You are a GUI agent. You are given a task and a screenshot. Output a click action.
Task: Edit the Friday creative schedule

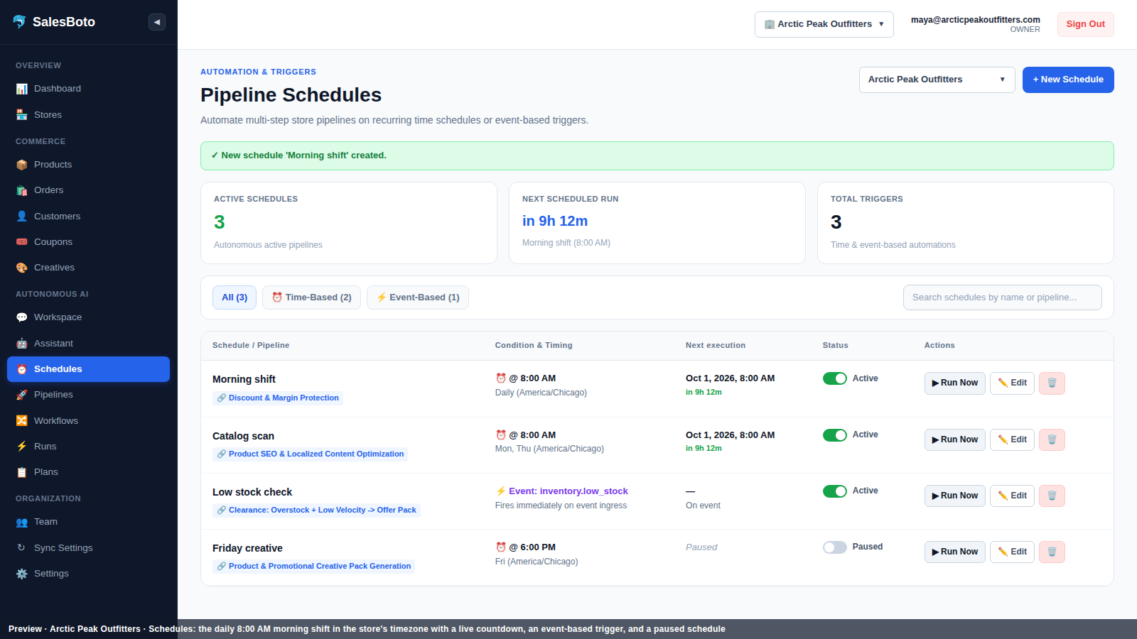click(1012, 552)
